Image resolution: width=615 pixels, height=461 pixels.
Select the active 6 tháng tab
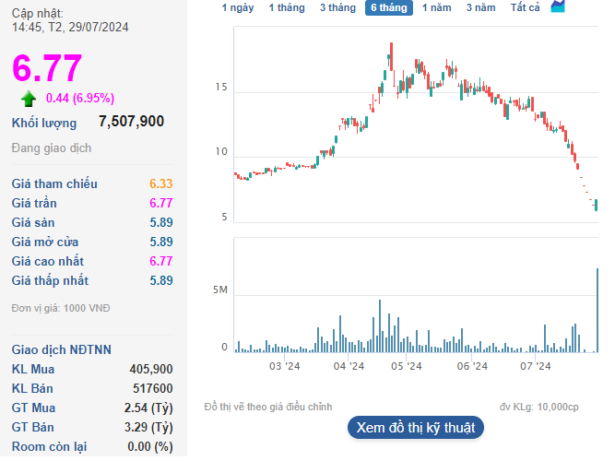[388, 7]
